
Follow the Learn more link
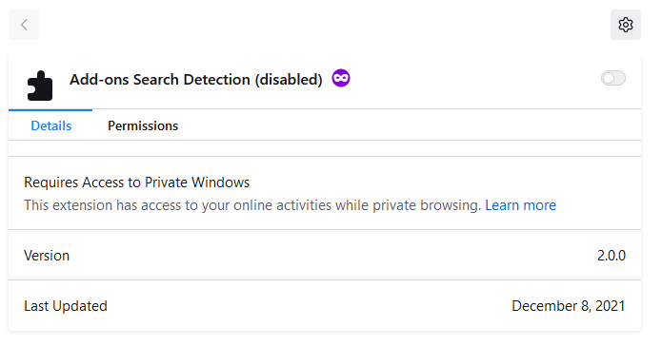pos(520,205)
